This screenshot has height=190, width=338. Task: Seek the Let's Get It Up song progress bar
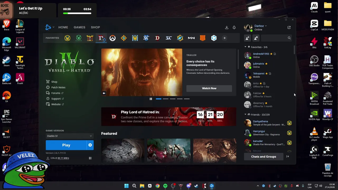point(77,13)
